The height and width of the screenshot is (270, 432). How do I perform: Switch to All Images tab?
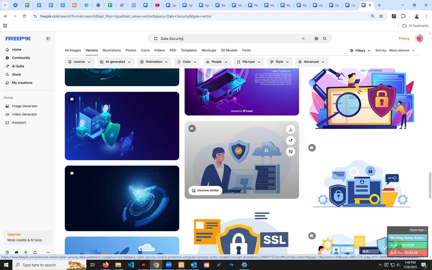[73, 50]
